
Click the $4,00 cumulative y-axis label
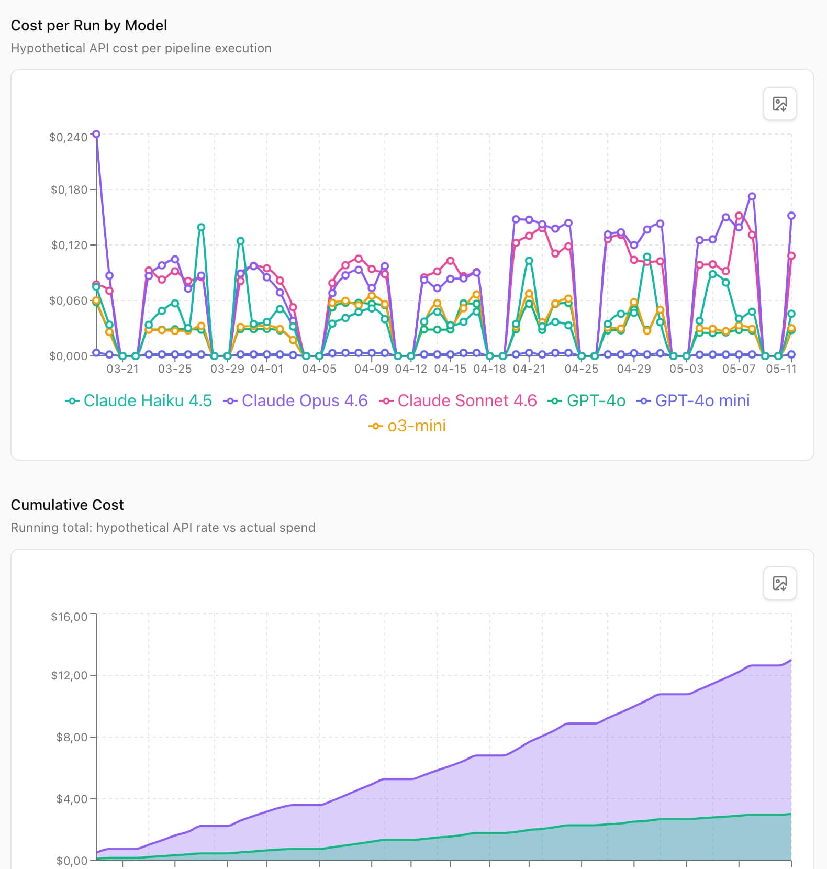click(x=72, y=799)
